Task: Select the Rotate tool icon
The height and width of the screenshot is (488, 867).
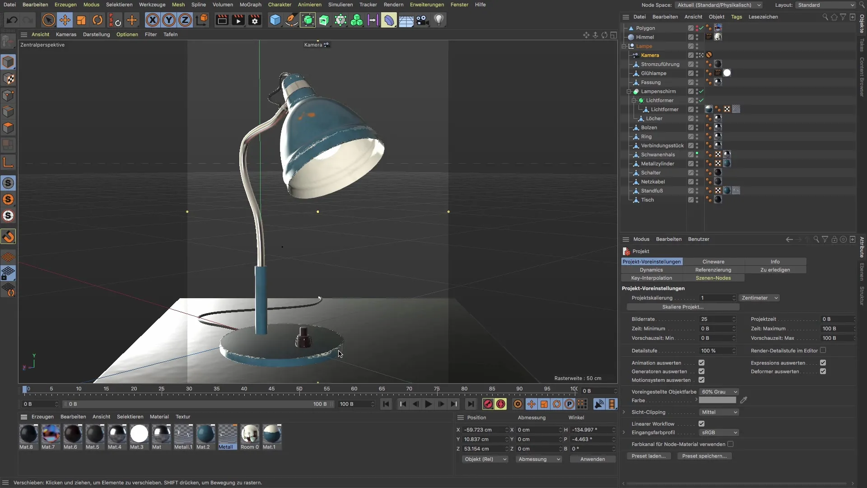Action: pos(98,20)
